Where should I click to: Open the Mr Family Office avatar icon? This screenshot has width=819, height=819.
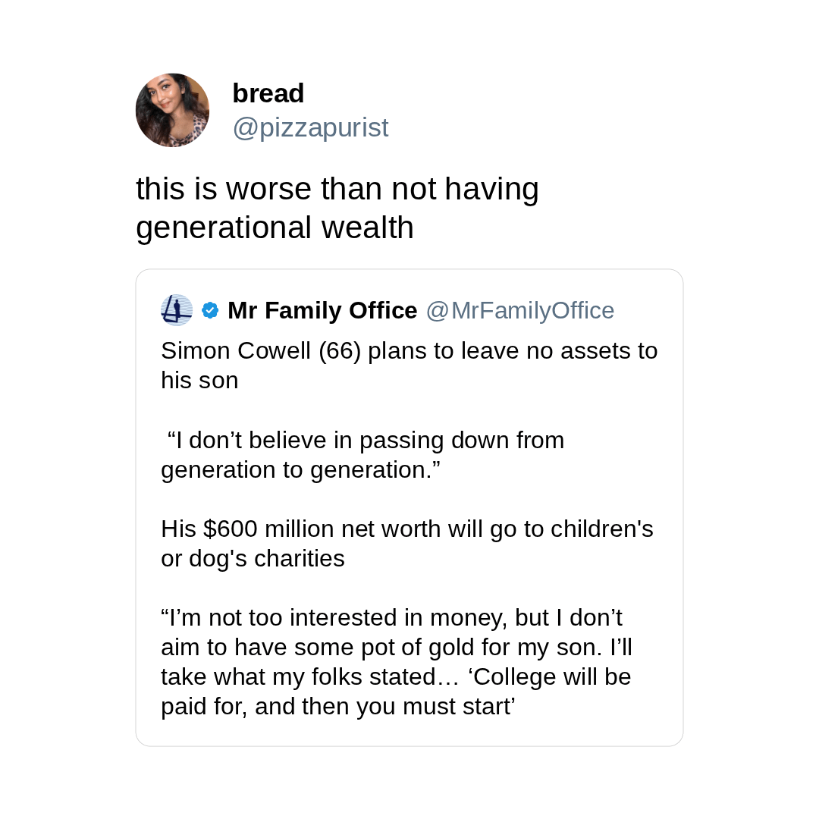pyautogui.click(x=176, y=310)
